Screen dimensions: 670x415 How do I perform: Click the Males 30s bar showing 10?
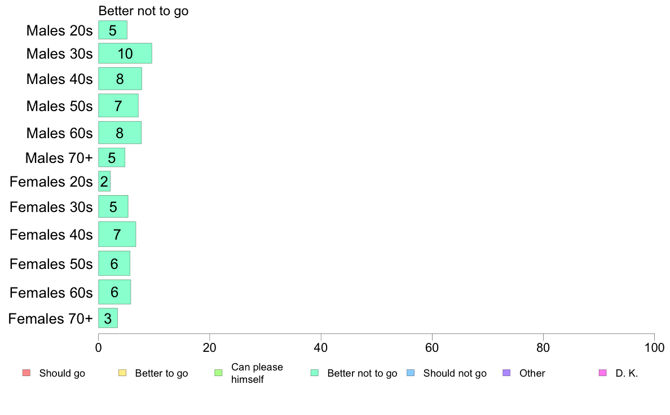pos(125,54)
